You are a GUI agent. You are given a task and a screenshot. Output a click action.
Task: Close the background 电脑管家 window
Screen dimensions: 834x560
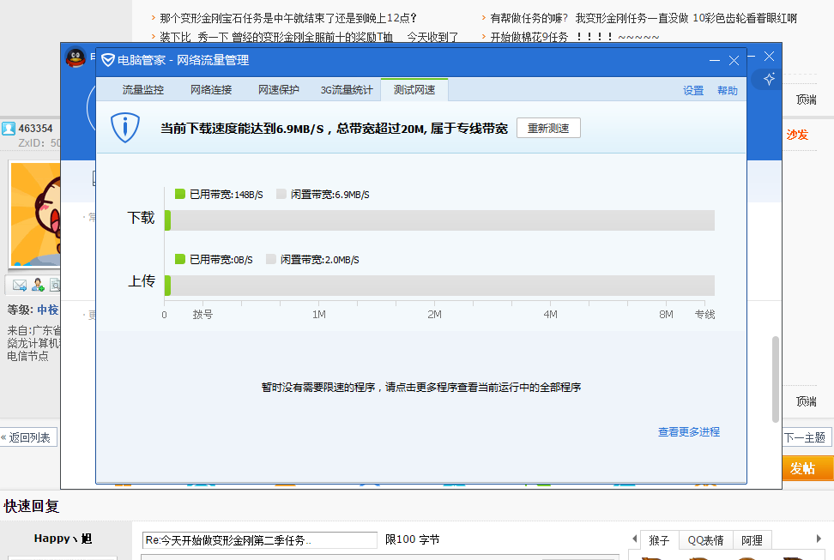point(769,57)
